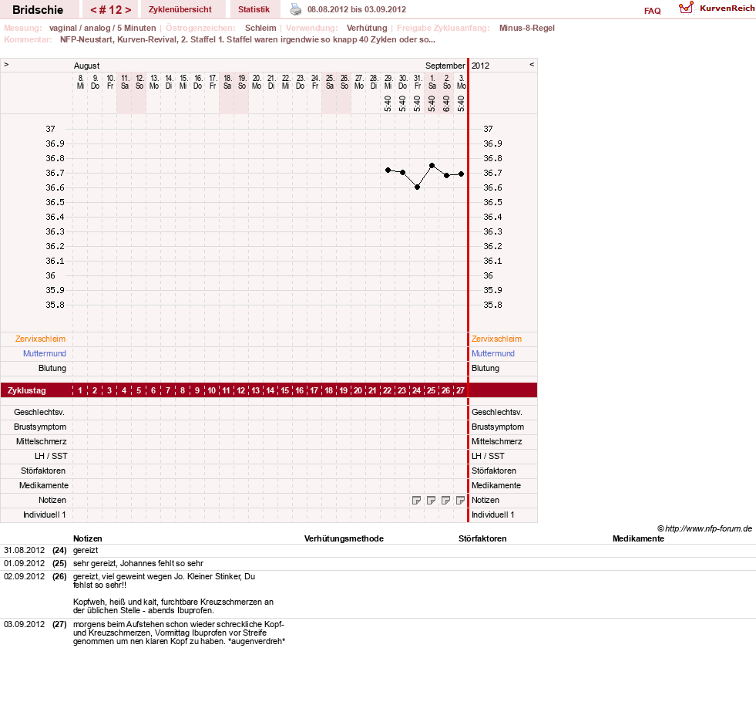Click the 6:40 measurement time

pyautogui.click(x=446, y=103)
